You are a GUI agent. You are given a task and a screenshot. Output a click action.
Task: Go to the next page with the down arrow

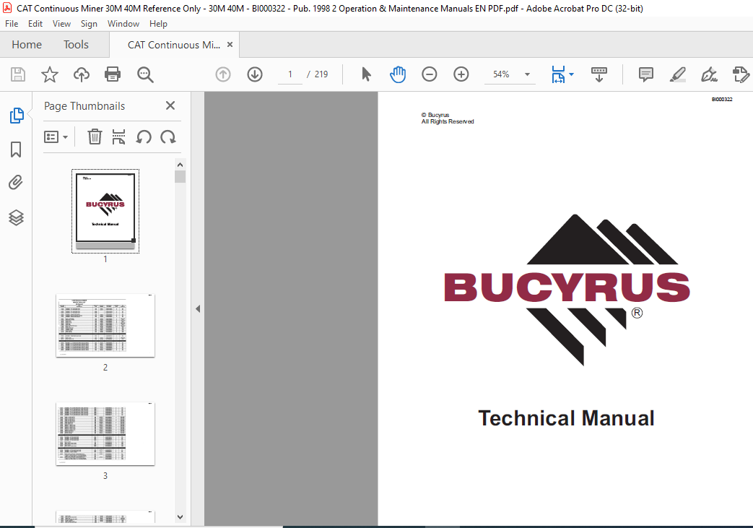tap(255, 74)
